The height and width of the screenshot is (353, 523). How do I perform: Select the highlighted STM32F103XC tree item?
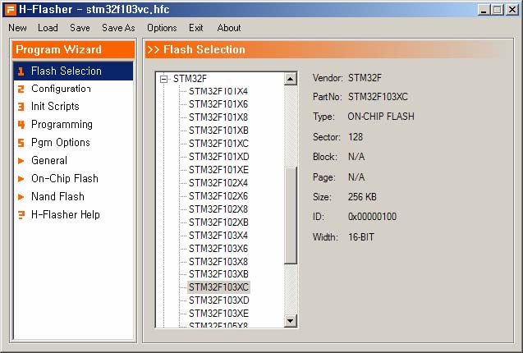pos(218,287)
